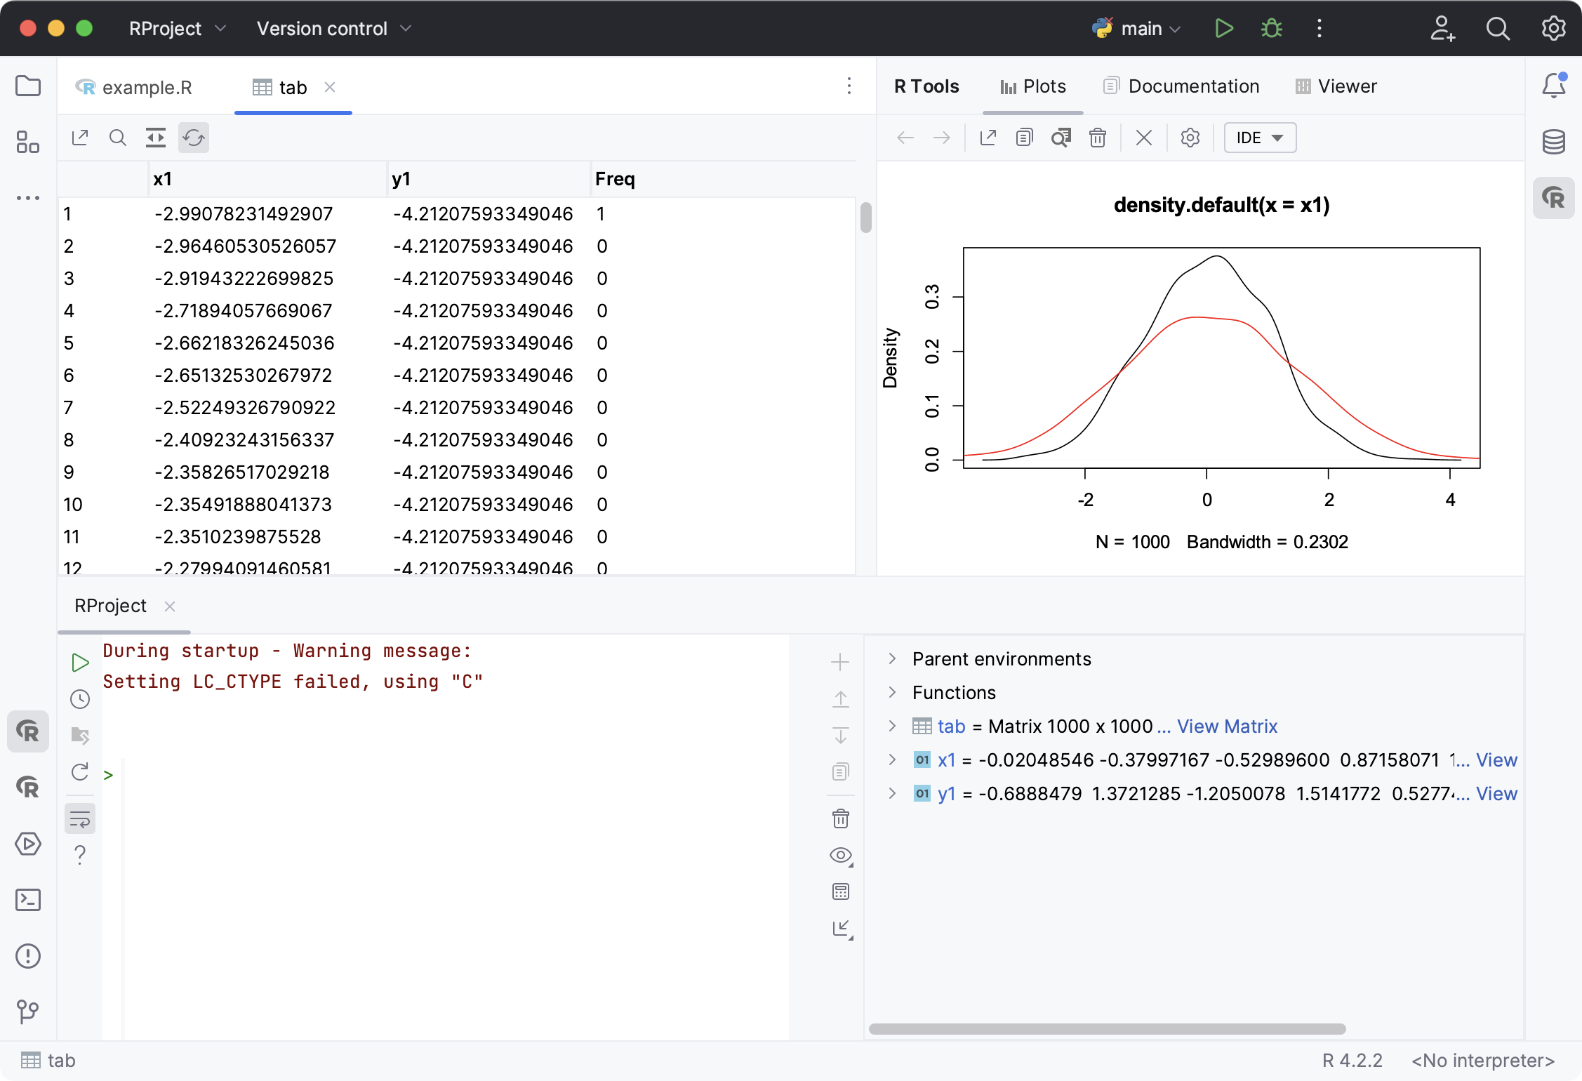Screen dimensions: 1582x1081
Task: Open search in the data table
Action: point(118,138)
